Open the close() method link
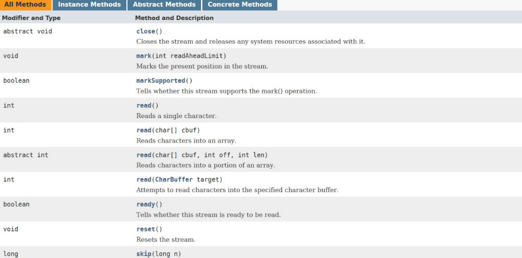Screen dimensions: 522x258 point(146,31)
